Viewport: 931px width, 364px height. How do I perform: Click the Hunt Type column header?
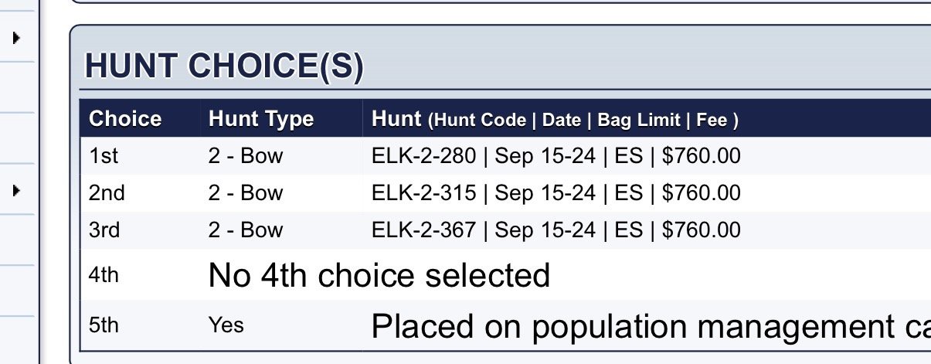pos(261,119)
